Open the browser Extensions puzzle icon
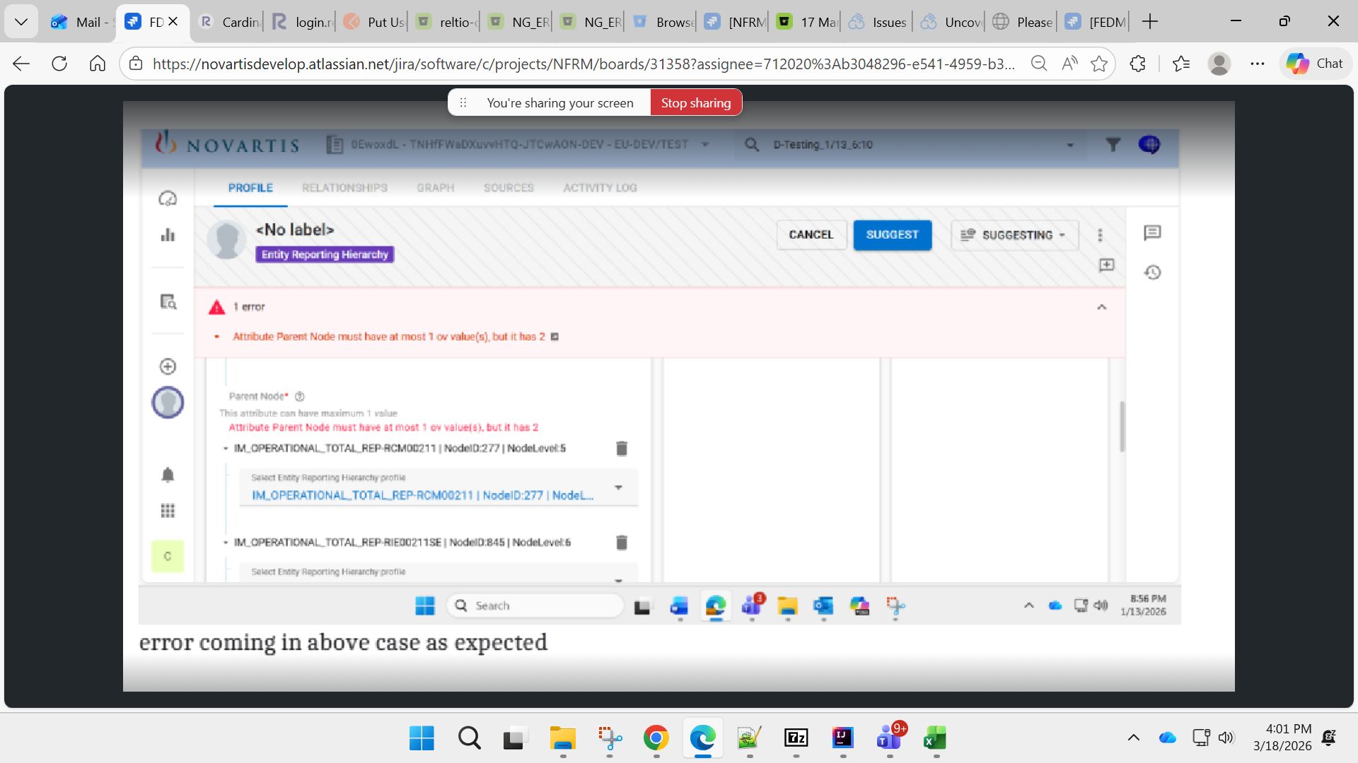1358x763 pixels. point(1137,64)
